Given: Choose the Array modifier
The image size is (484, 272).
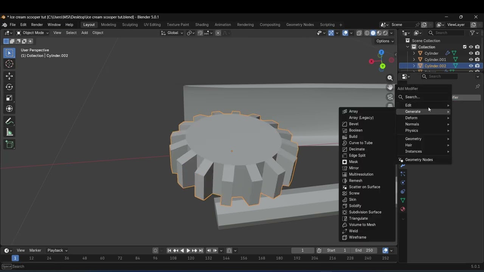Looking at the screenshot, I should point(367,111).
